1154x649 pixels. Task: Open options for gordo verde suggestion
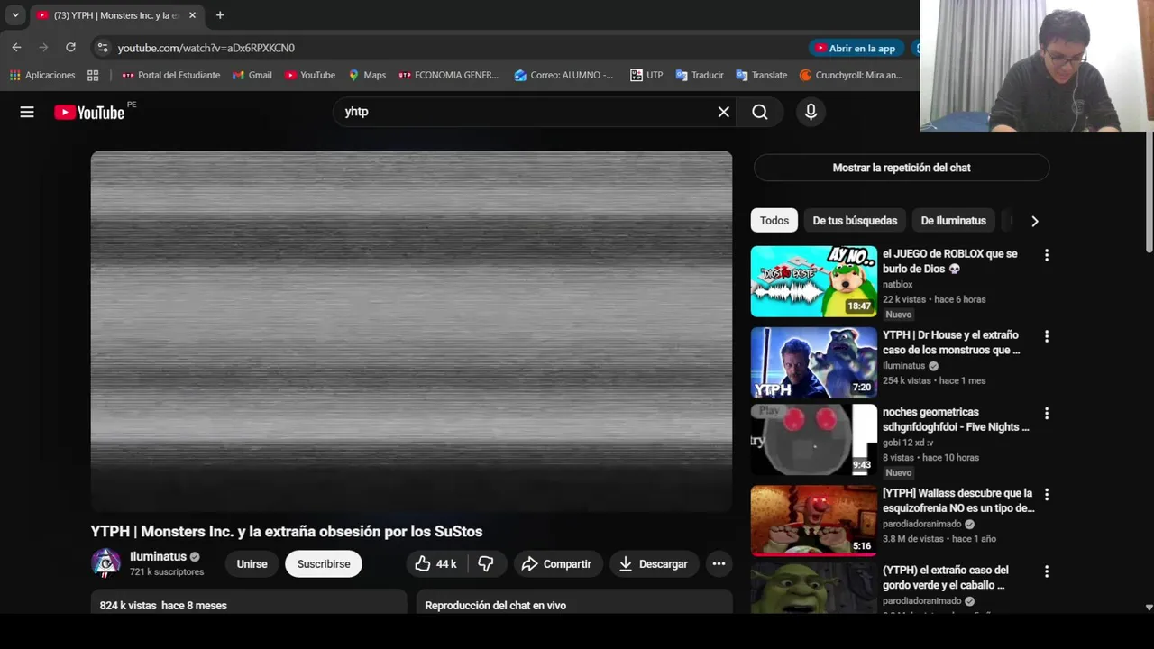pyautogui.click(x=1046, y=571)
